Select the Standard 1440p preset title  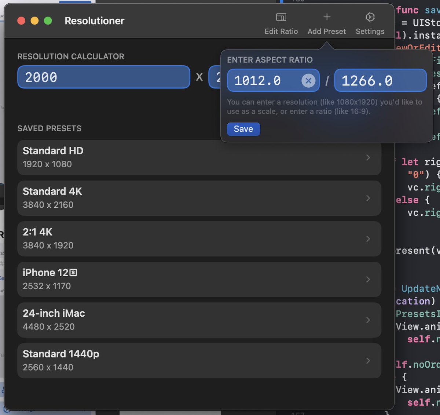coord(61,354)
